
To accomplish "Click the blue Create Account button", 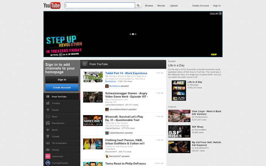I will pos(62,87).
